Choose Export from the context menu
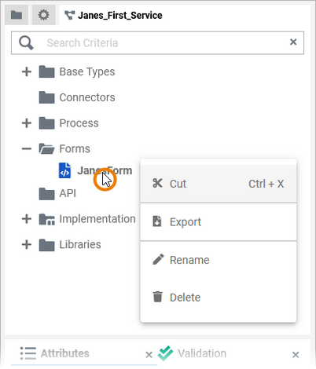This screenshot has width=316, height=369. [x=219, y=222]
